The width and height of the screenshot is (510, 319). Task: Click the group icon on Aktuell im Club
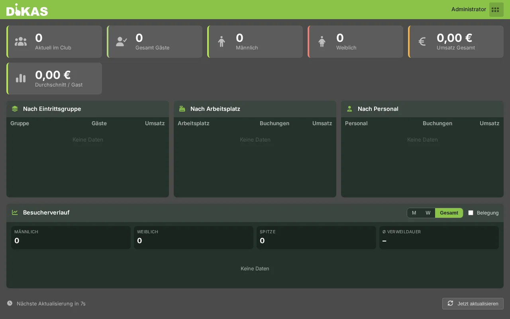(x=21, y=41)
